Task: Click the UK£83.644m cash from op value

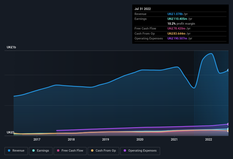Action: click(x=177, y=34)
